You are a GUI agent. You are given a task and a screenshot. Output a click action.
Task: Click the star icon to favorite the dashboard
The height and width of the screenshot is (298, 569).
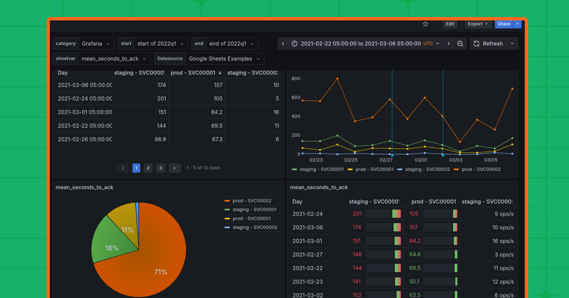coord(425,24)
